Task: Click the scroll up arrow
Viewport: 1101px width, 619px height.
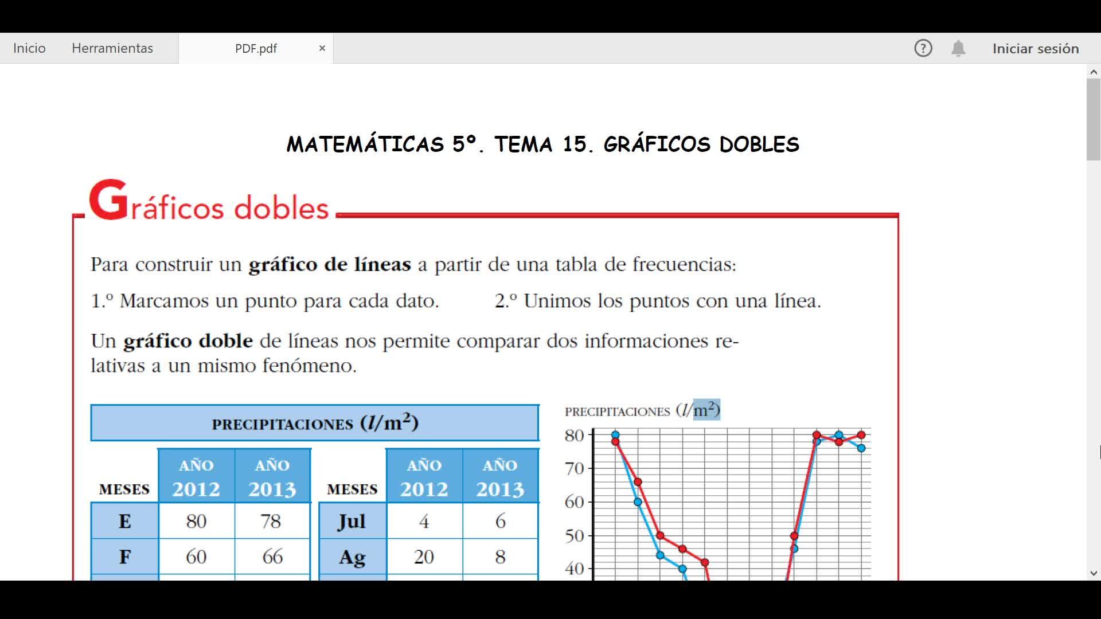Action: (1093, 72)
